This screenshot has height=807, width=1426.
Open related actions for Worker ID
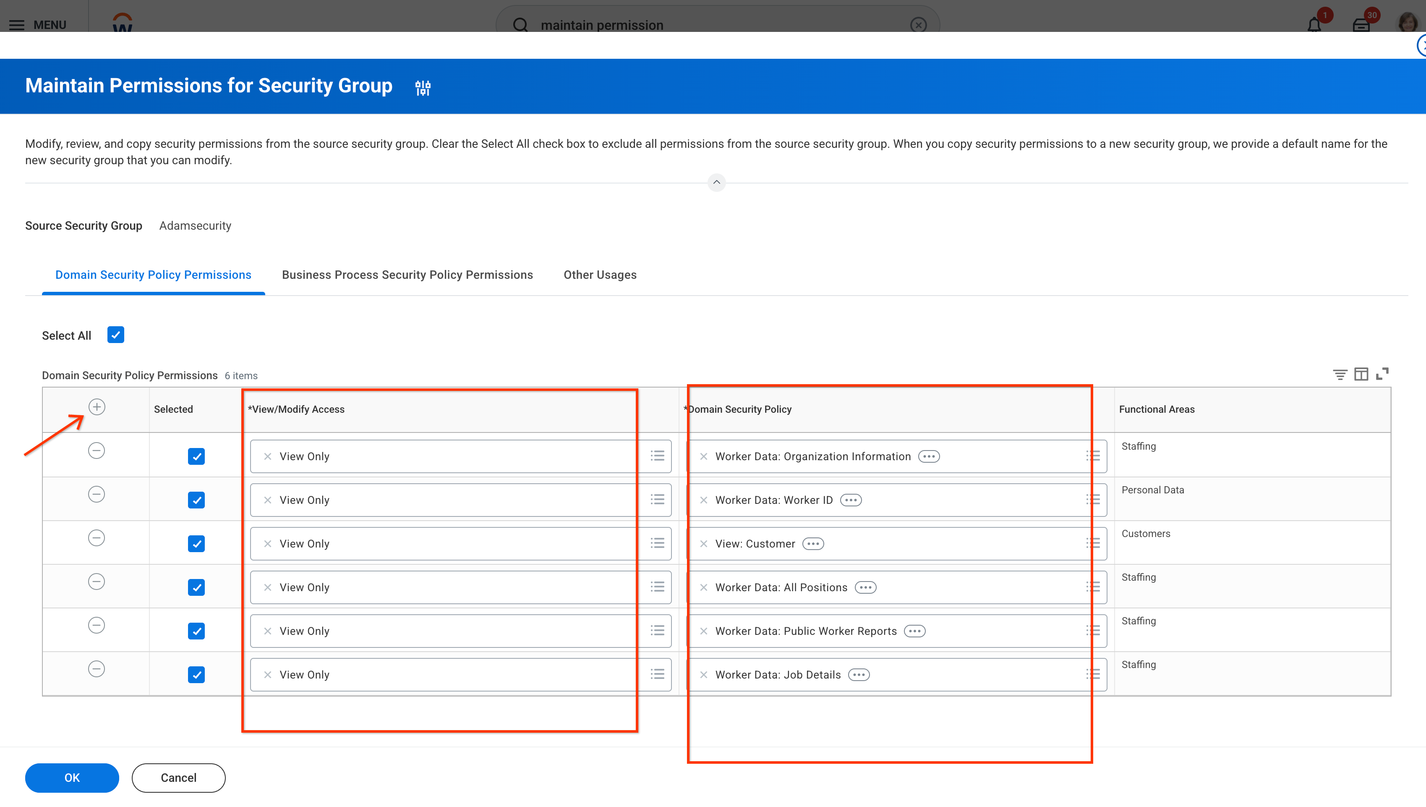pyautogui.click(x=851, y=500)
